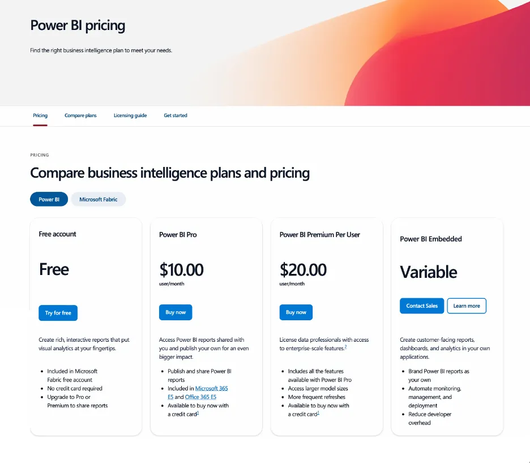
Task: Select the Power BI pill toggle
Action: [x=49, y=199]
